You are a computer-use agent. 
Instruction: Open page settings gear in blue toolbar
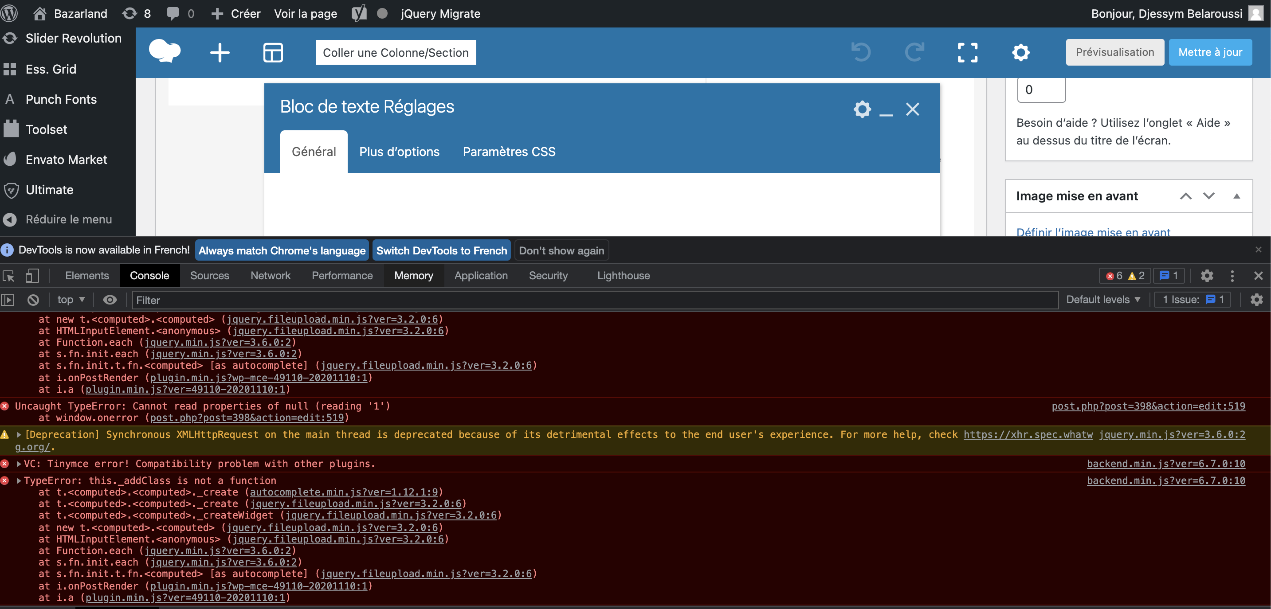pyautogui.click(x=1021, y=52)
